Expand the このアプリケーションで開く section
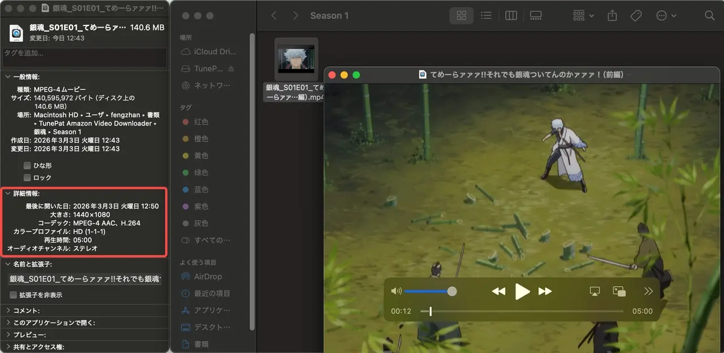The image size is (724, 353). coord(7,322)
